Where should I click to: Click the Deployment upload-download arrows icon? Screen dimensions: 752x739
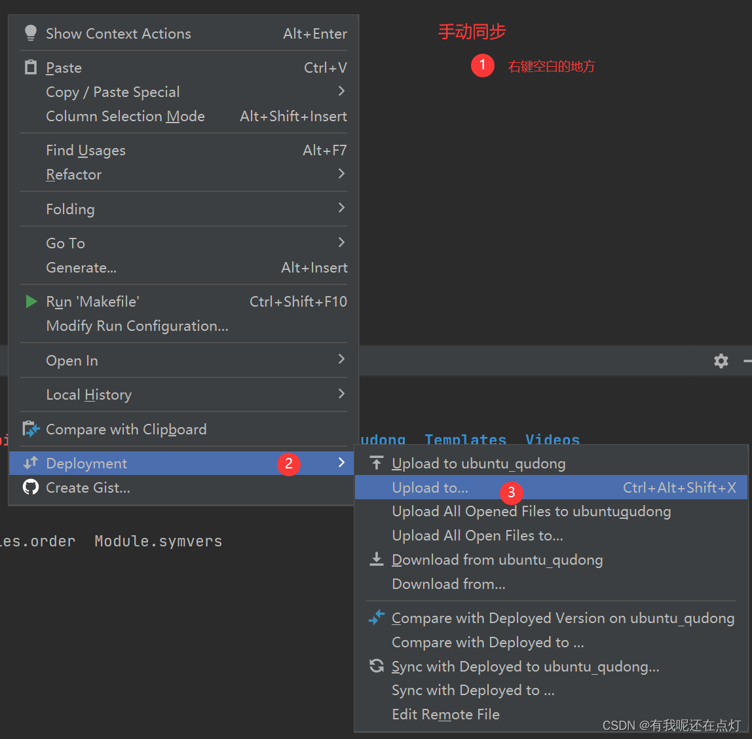tap(31, 463)
